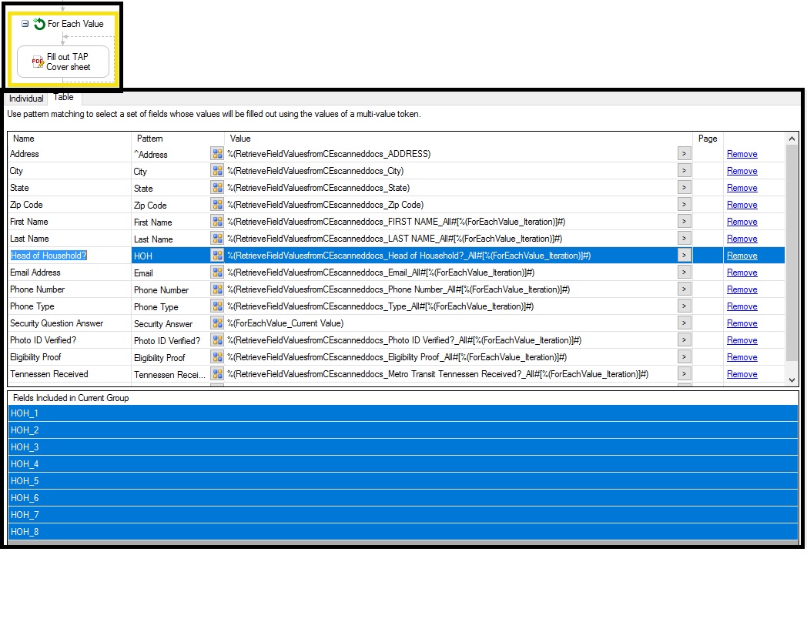Select the Table tab
Screen dimensions: 807x642
pos(64,97)
